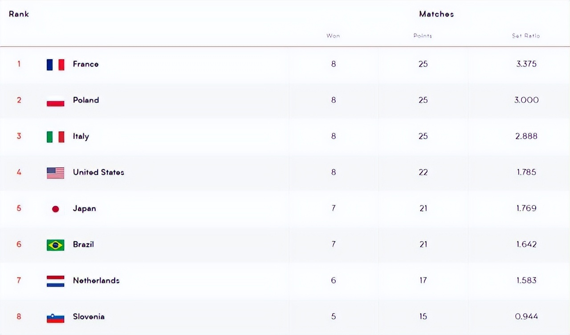Click Netherlands' points value 17
The height and width of the screenshot is (335, 570).
pyautogui.click(x=423, y=281)
